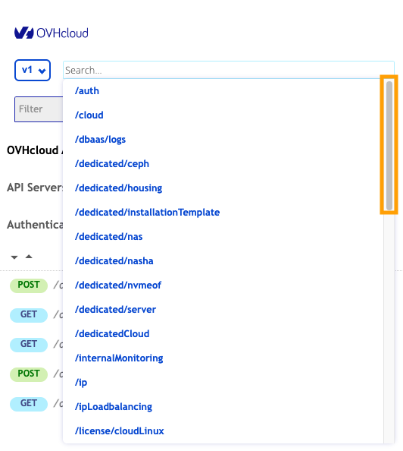
Task: Choose the /license/cloudLinux entry
Action: pyautogui.click(x=120, y=431)
